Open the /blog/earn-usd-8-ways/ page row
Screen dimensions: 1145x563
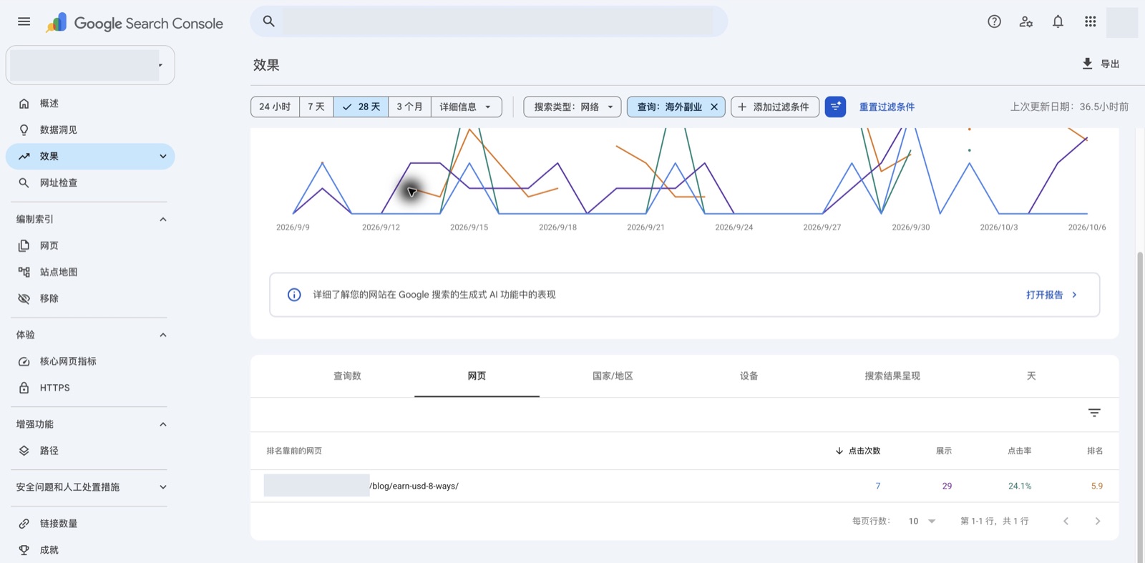684,486
